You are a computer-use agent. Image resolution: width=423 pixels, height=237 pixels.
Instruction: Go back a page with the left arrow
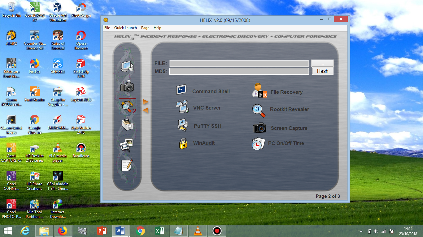[x=146, y=110]
